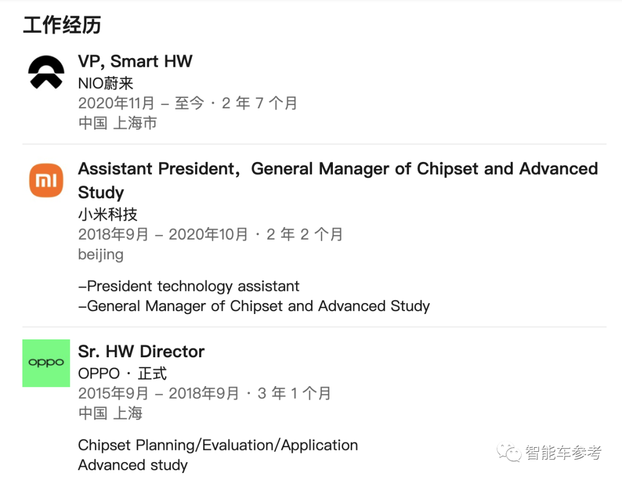Image resolution: width=622 pixels, height=480 pixels.
Task: Click the 中国 上海市 location text
Action: tap(117, 123)
